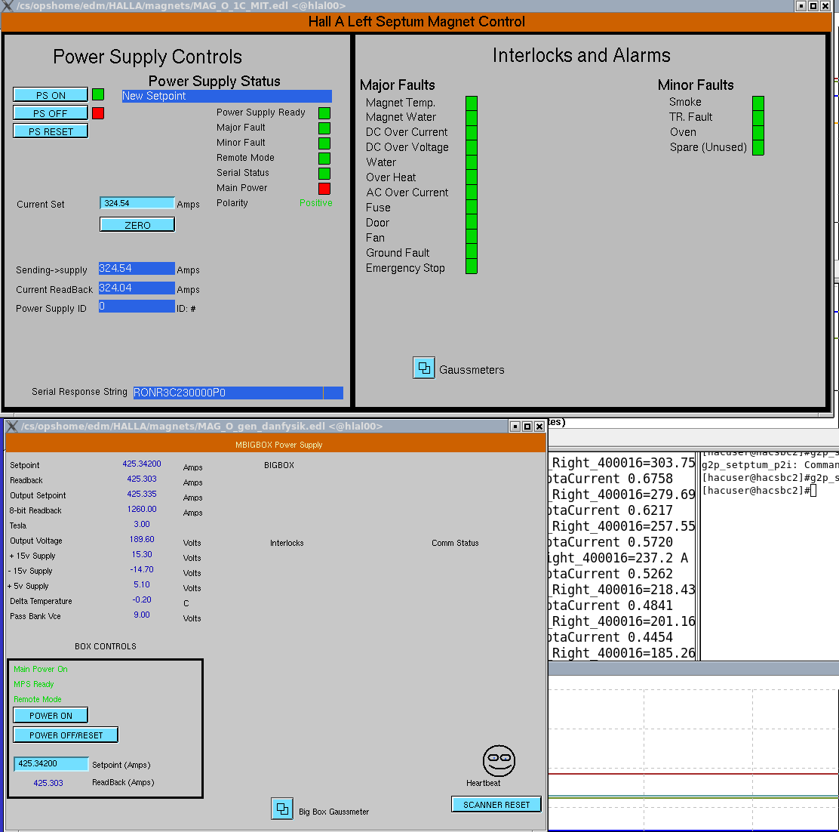Click red indicator beside PS OFF
The height and width of the screenshot is (832, 839).
pos(98,113)
